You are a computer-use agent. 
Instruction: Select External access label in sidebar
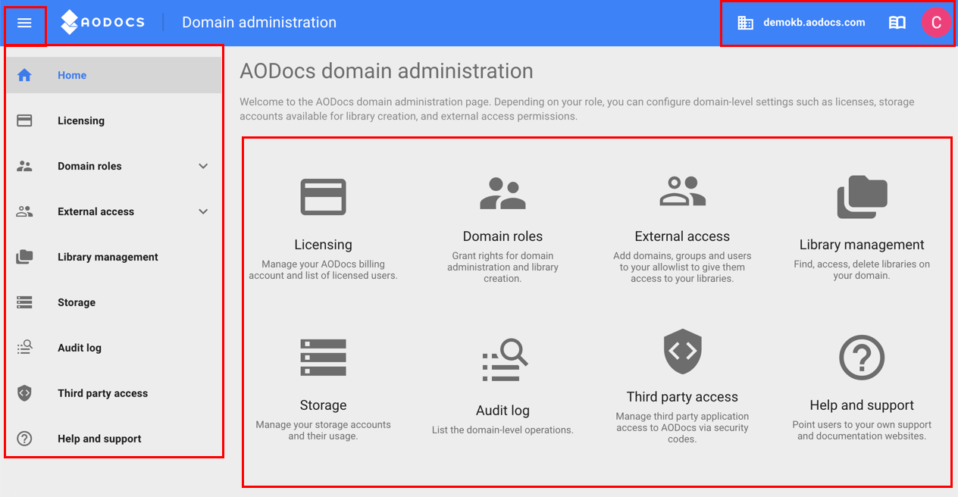[95, 211]
